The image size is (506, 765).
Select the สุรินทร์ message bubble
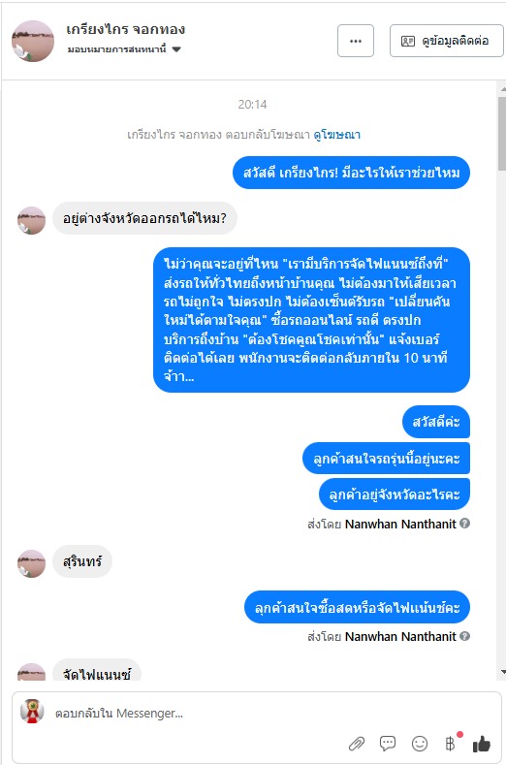click(82, 561)
